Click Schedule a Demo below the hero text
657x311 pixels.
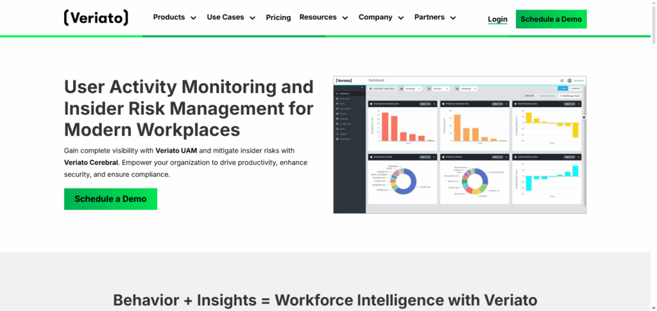click(x=110, y=199)
